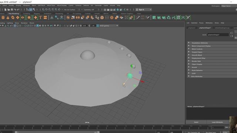Create a Super Shapes star primitive

[36, 17]
